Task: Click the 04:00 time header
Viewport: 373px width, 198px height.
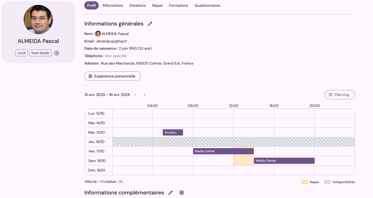Action: click(152, 106)
